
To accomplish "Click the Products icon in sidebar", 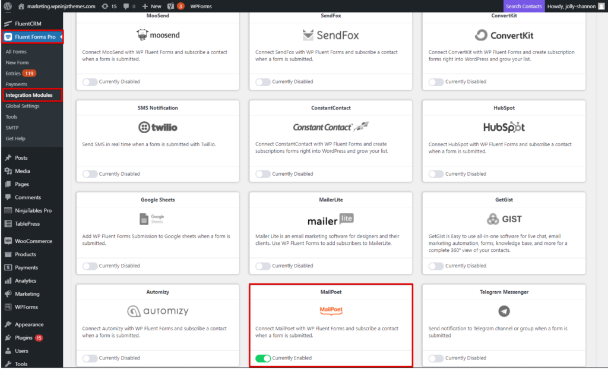I will 8,254.
